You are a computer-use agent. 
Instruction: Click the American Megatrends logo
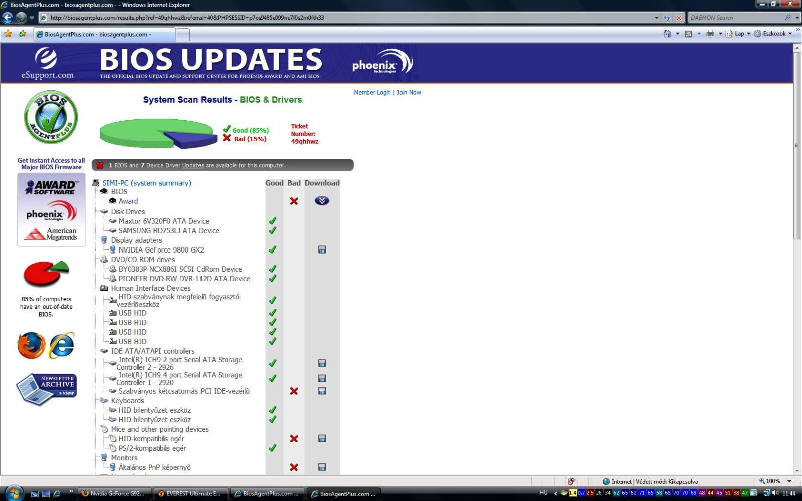pos(51,234)
